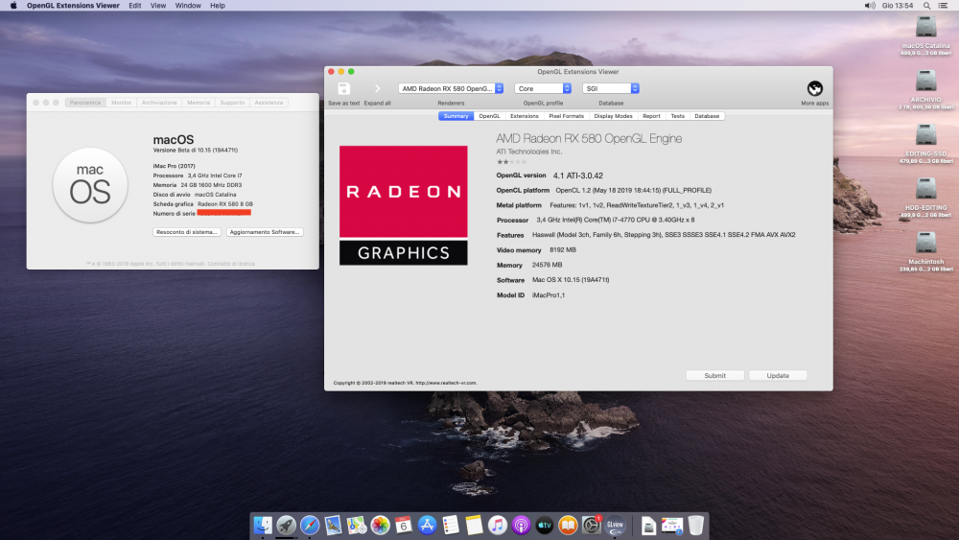
Task: Click Resoconto di sistema button
Action: (x=187, y=232)
